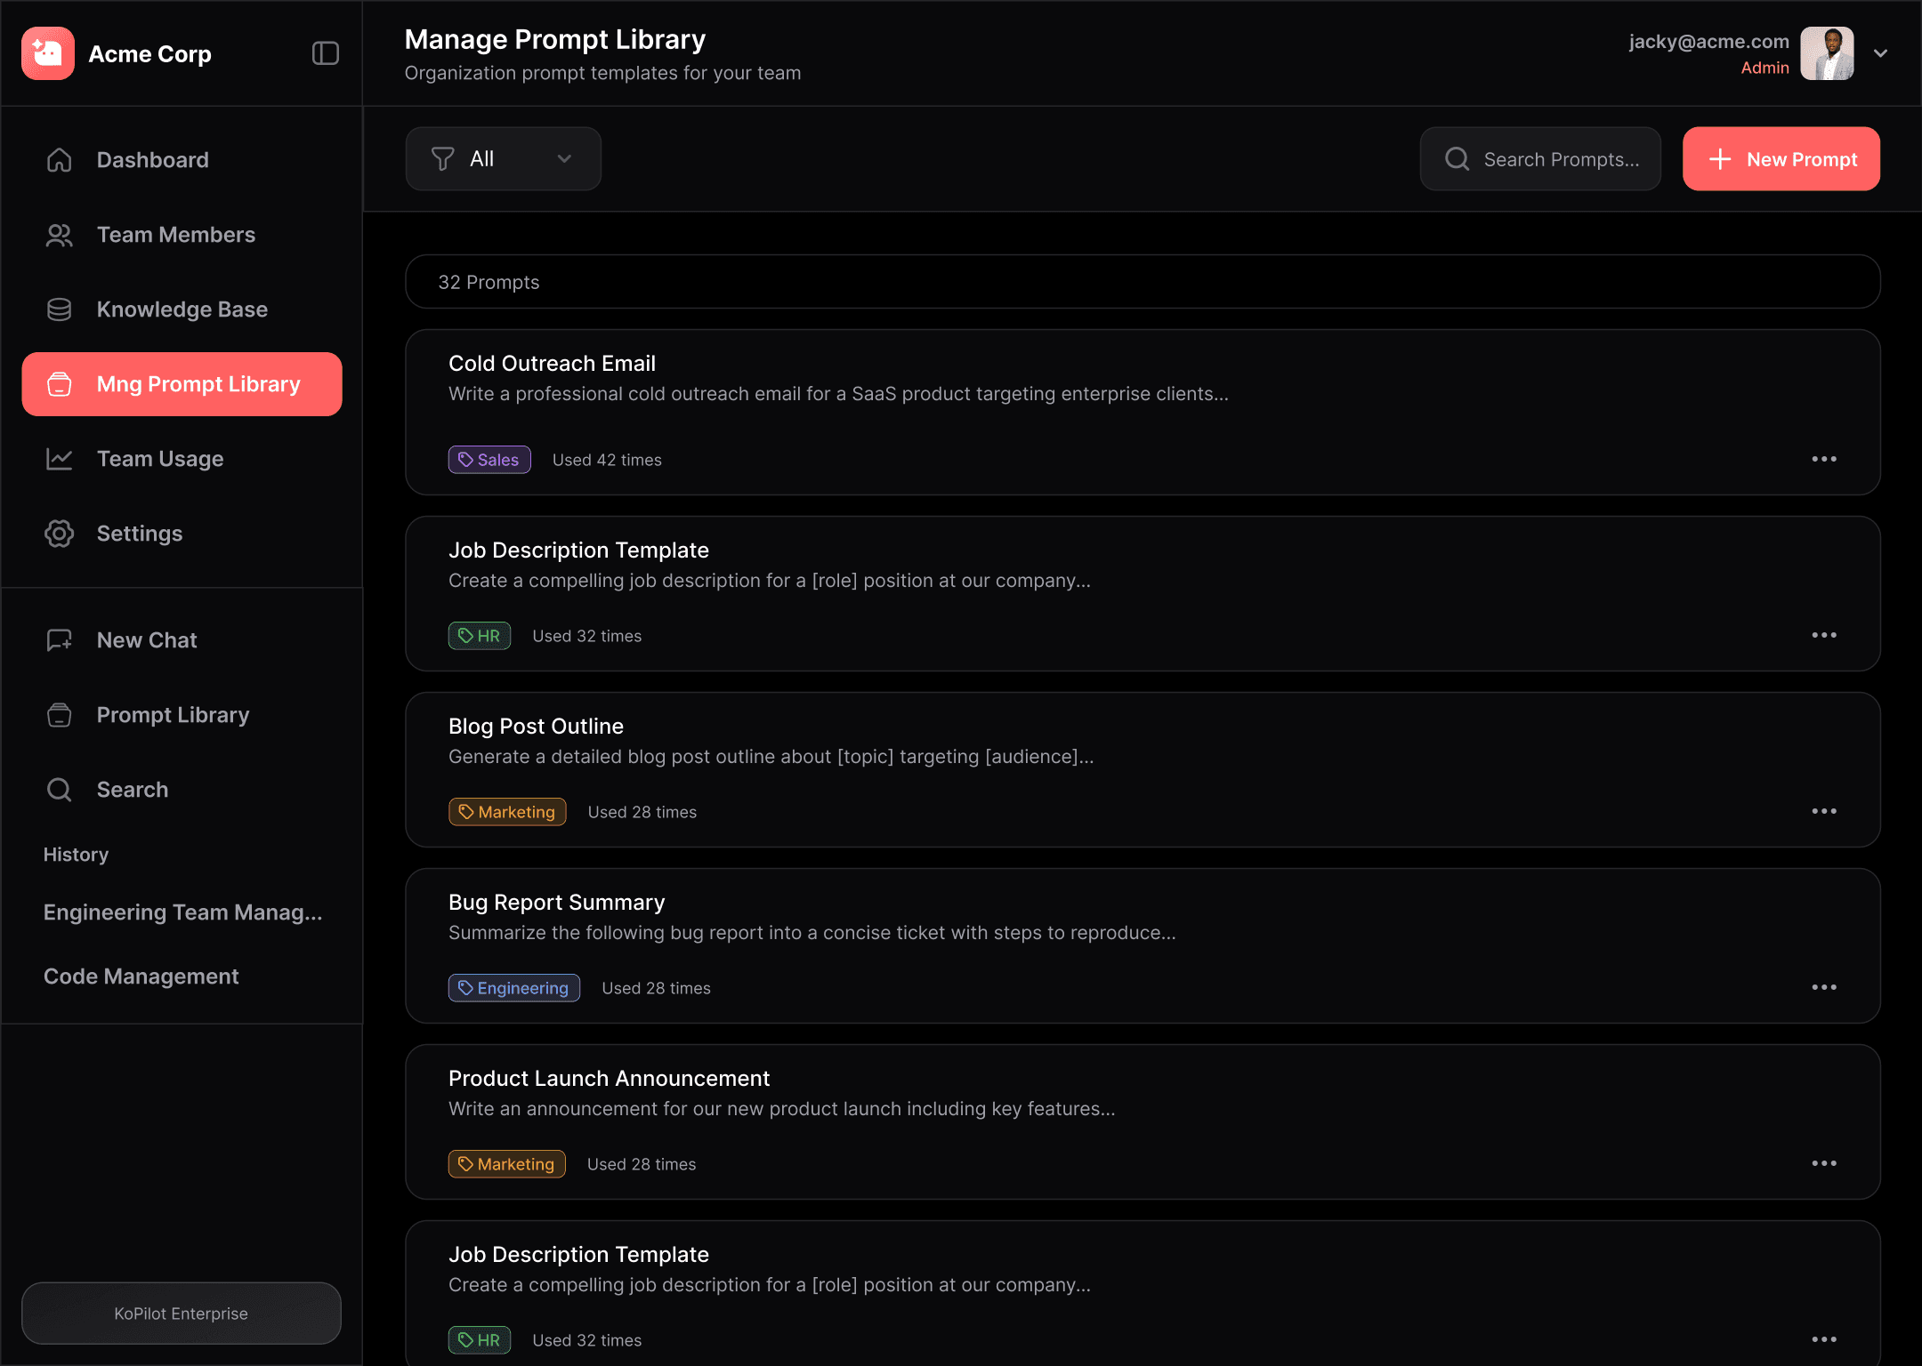The image size is (1922, 1366).
Task: Toggle the sidebar collapse icon
Action: [x=326, y=53]
